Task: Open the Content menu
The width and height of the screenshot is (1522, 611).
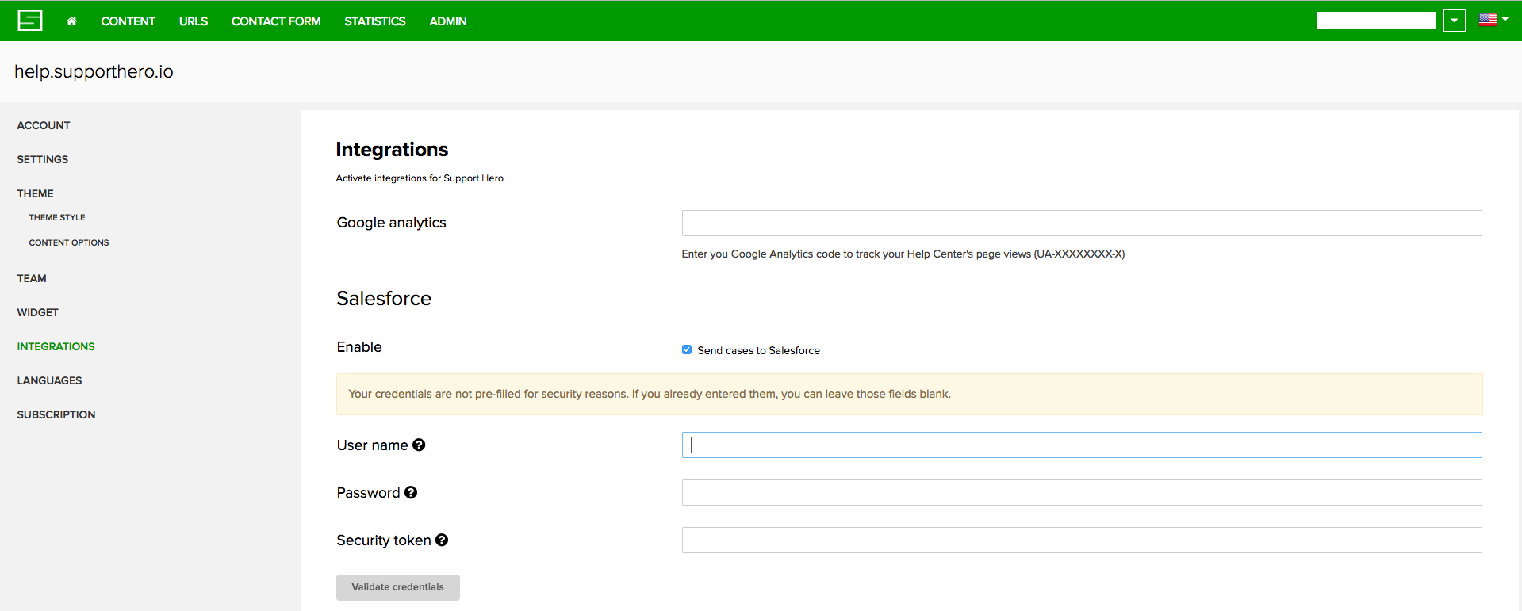Action: pos(128,21)
